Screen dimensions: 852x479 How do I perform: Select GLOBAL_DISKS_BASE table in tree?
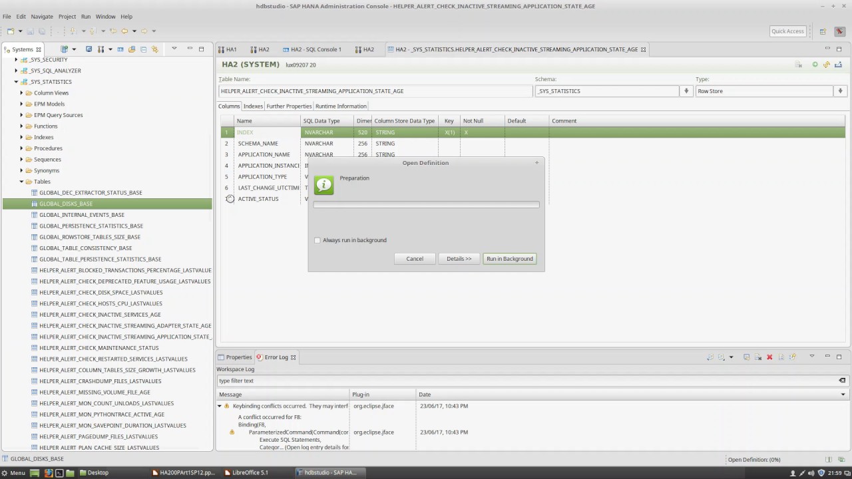point(66,204)
